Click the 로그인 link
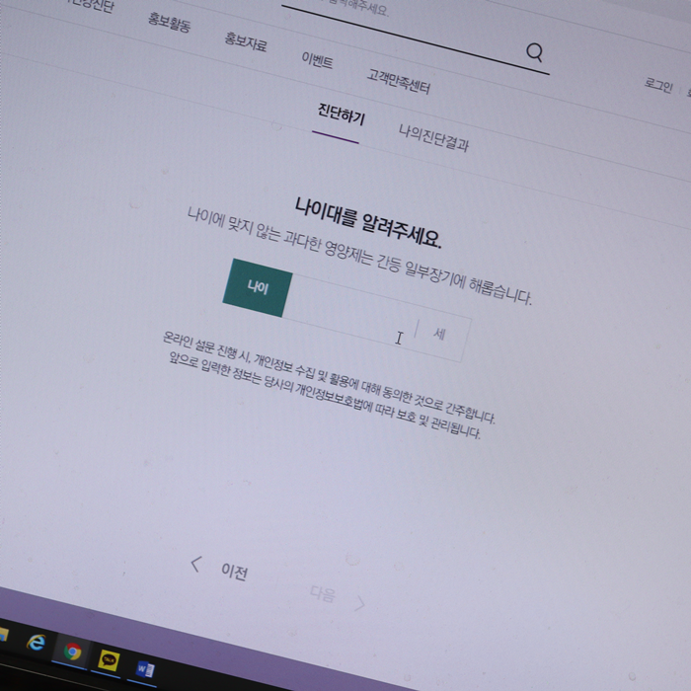Screen dimensions: 691x691 658,84
